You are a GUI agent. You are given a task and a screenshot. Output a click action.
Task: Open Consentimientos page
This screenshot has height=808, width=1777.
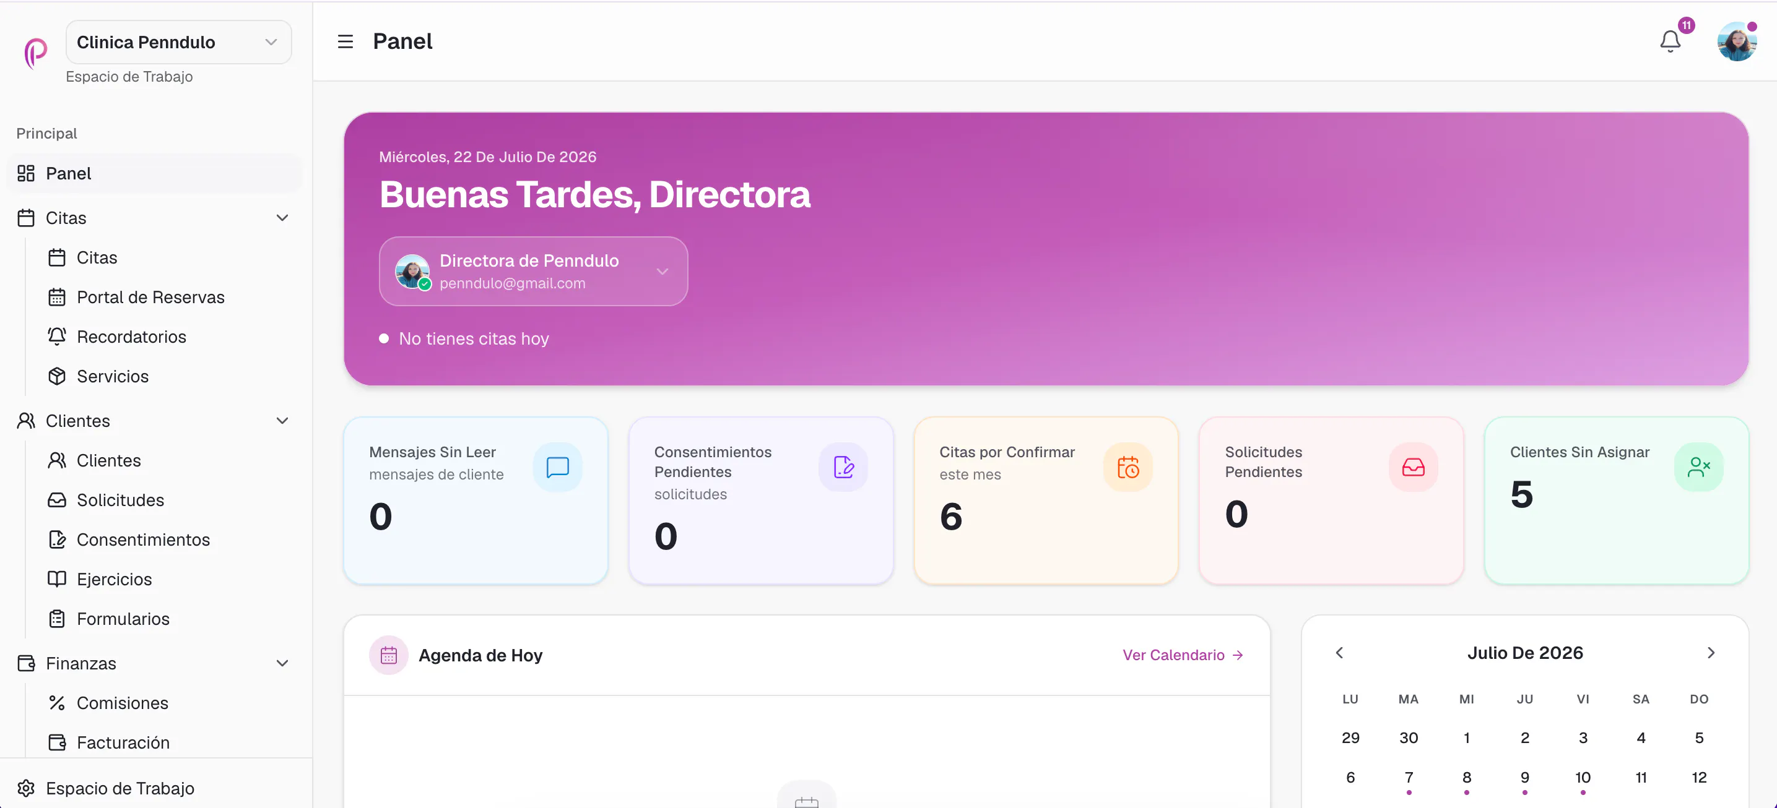pos(170,540)
